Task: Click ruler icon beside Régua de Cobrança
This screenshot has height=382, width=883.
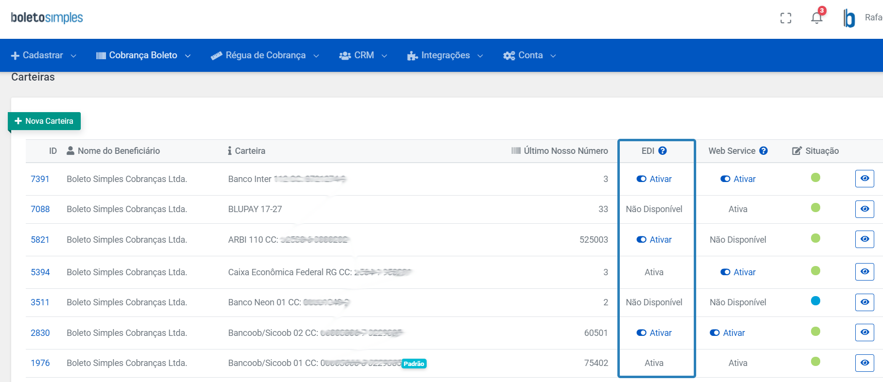Action: pyautogui.click(x=216, y=56)
